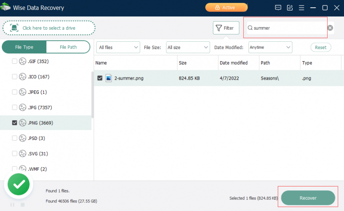Uncheck the 2-summer.png file checkbox

tap(100, 78)
